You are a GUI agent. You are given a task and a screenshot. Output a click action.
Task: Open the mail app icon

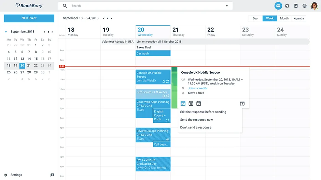point(278,6)
